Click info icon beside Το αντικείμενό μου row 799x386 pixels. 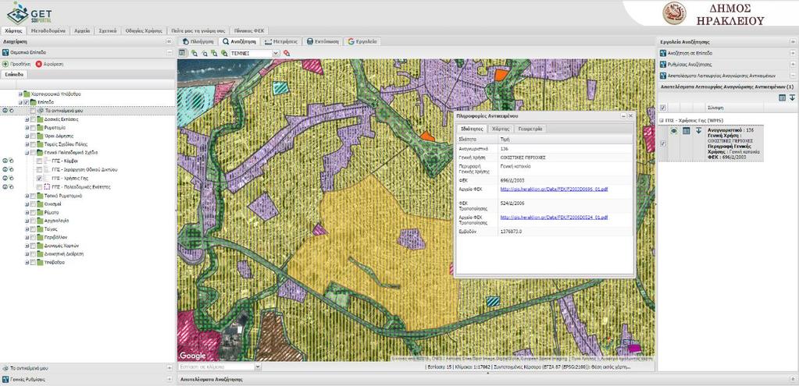(5, 111)
